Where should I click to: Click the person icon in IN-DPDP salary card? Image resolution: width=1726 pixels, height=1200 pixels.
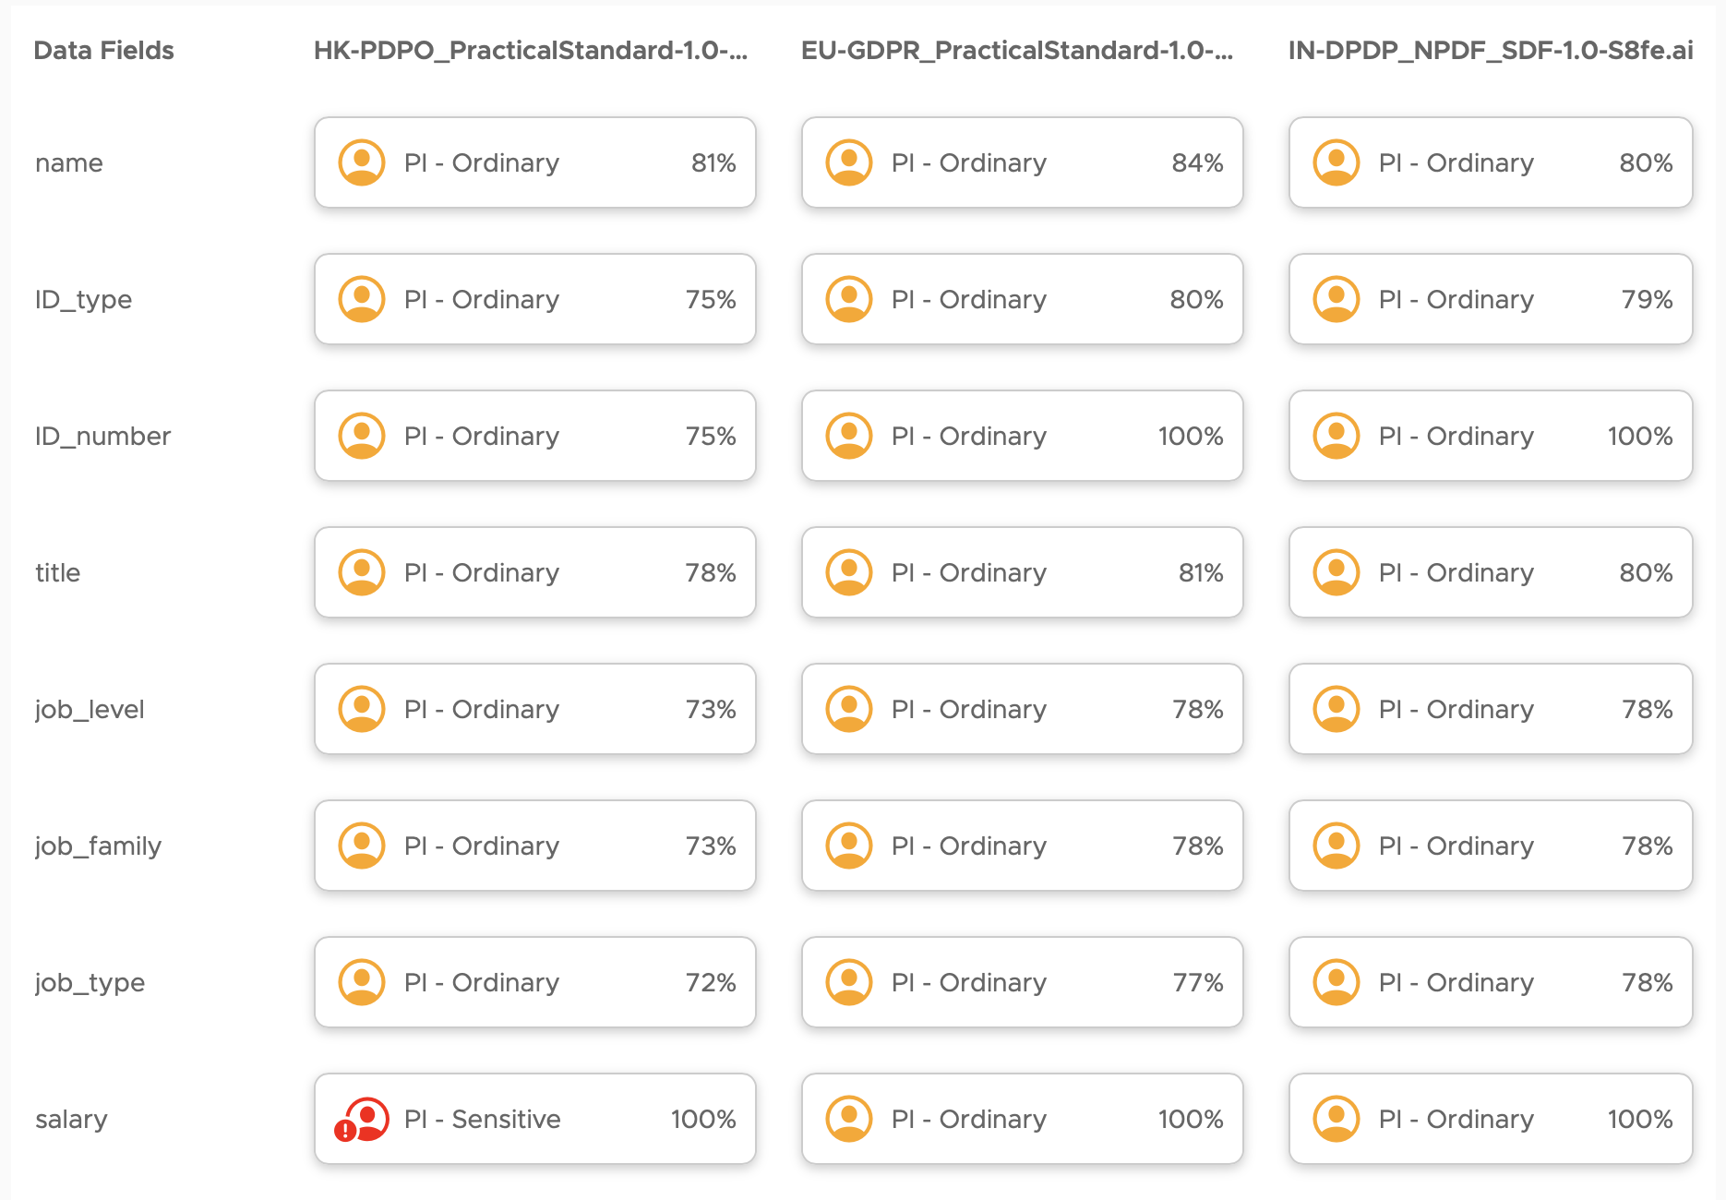(1336, 1119)
